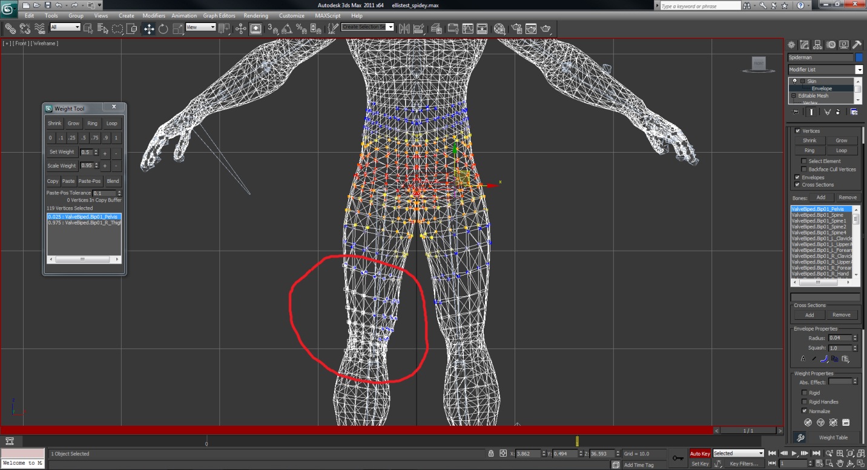Select the Link tool icon
Image resolution: width=867 pixels, height=470 pixels.
(x=10, y=28)
